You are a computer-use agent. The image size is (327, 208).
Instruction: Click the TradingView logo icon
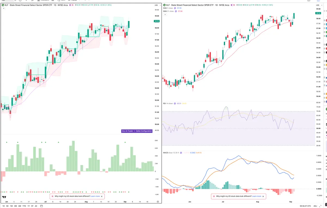(x=4, y=197)
